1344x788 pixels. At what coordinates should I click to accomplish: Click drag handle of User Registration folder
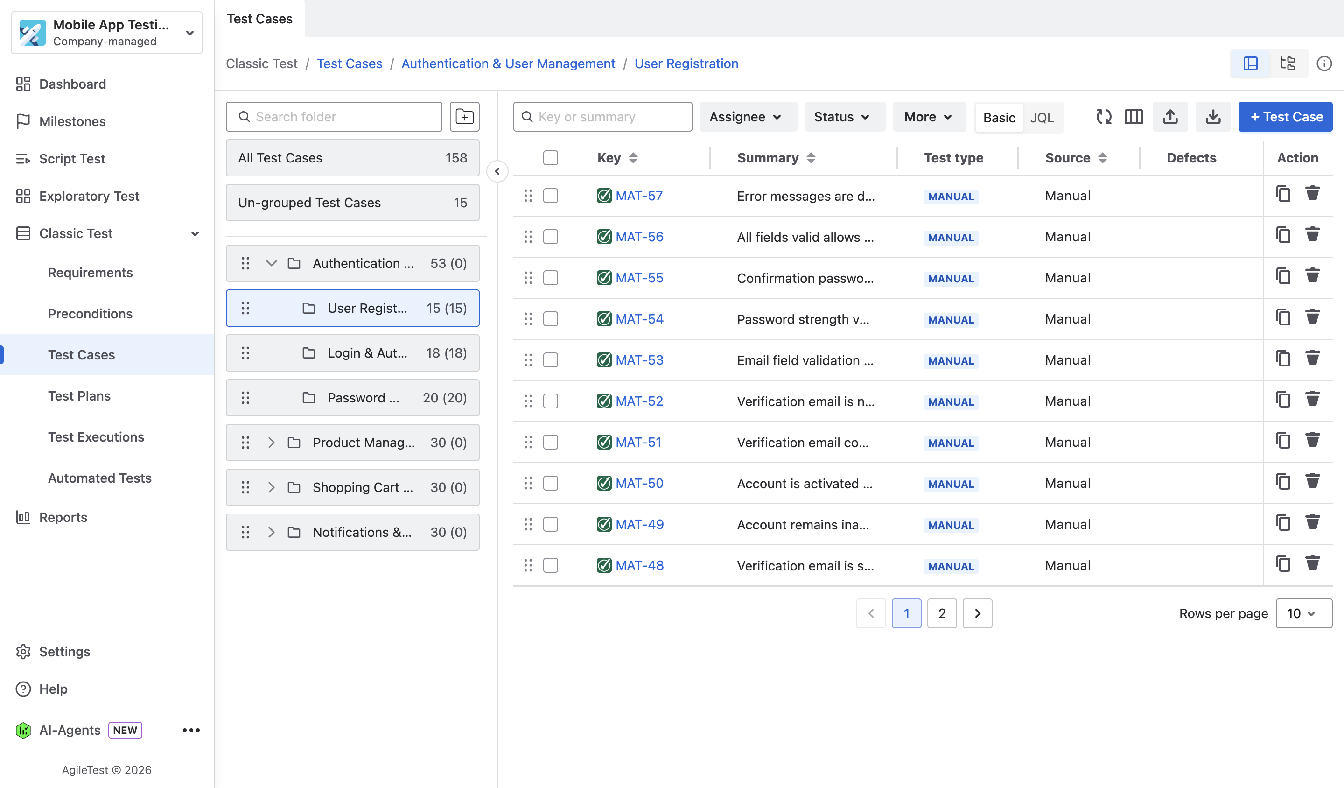tap(245, 308)
